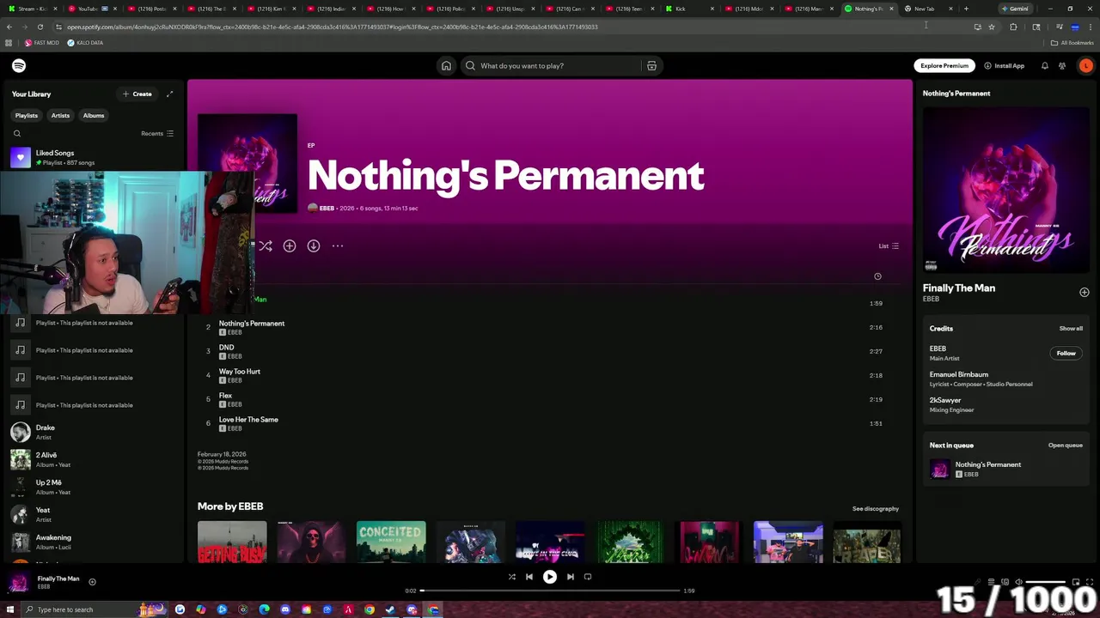This screenshot has width=1100, height=618.
Task: Click Explore Premium button
Action: pyautogui.click(x=944, y=65)
